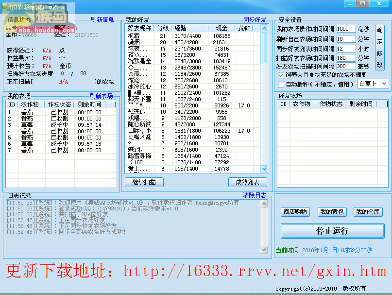Open 我的仓库 button
The height and width of the screenshot is (295, 392).
[368, 212]
